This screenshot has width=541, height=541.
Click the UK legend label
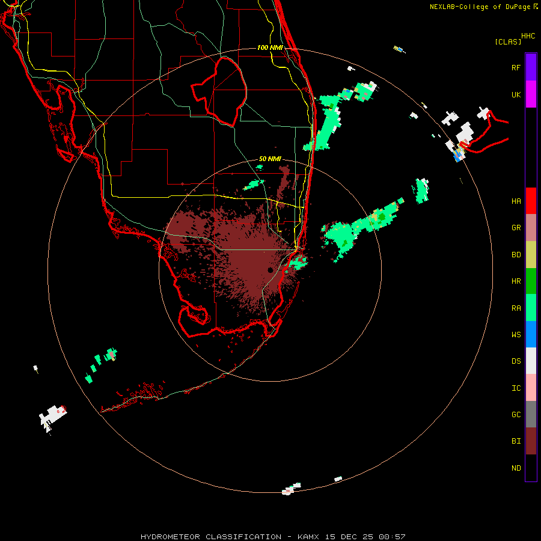(x=516, y=95)
